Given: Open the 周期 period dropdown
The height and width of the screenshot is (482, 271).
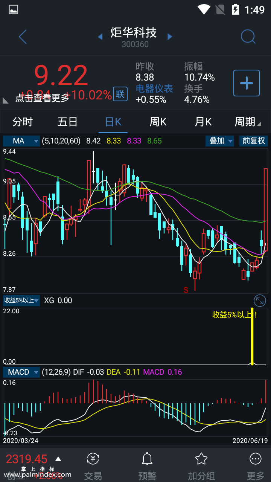Looking at the screenshot, I should (248, 122).
